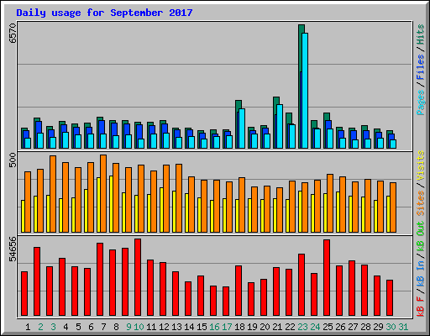Click day 14 on the x-axis
Screen dimensions: 430x336
point(189,327)
